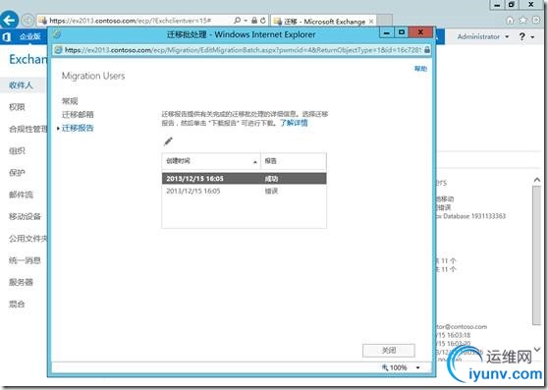Open 组织 in Exchange sidebar
This screenshot has width=548, height=390.
(17, 151)
